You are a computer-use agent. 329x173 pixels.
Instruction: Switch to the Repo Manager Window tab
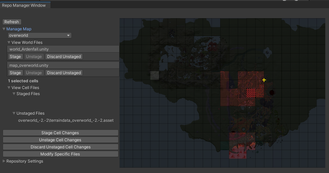coord(24,5)
